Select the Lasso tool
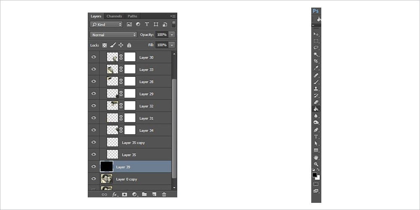This screenshot has height=210, width=420. point(316,48)
